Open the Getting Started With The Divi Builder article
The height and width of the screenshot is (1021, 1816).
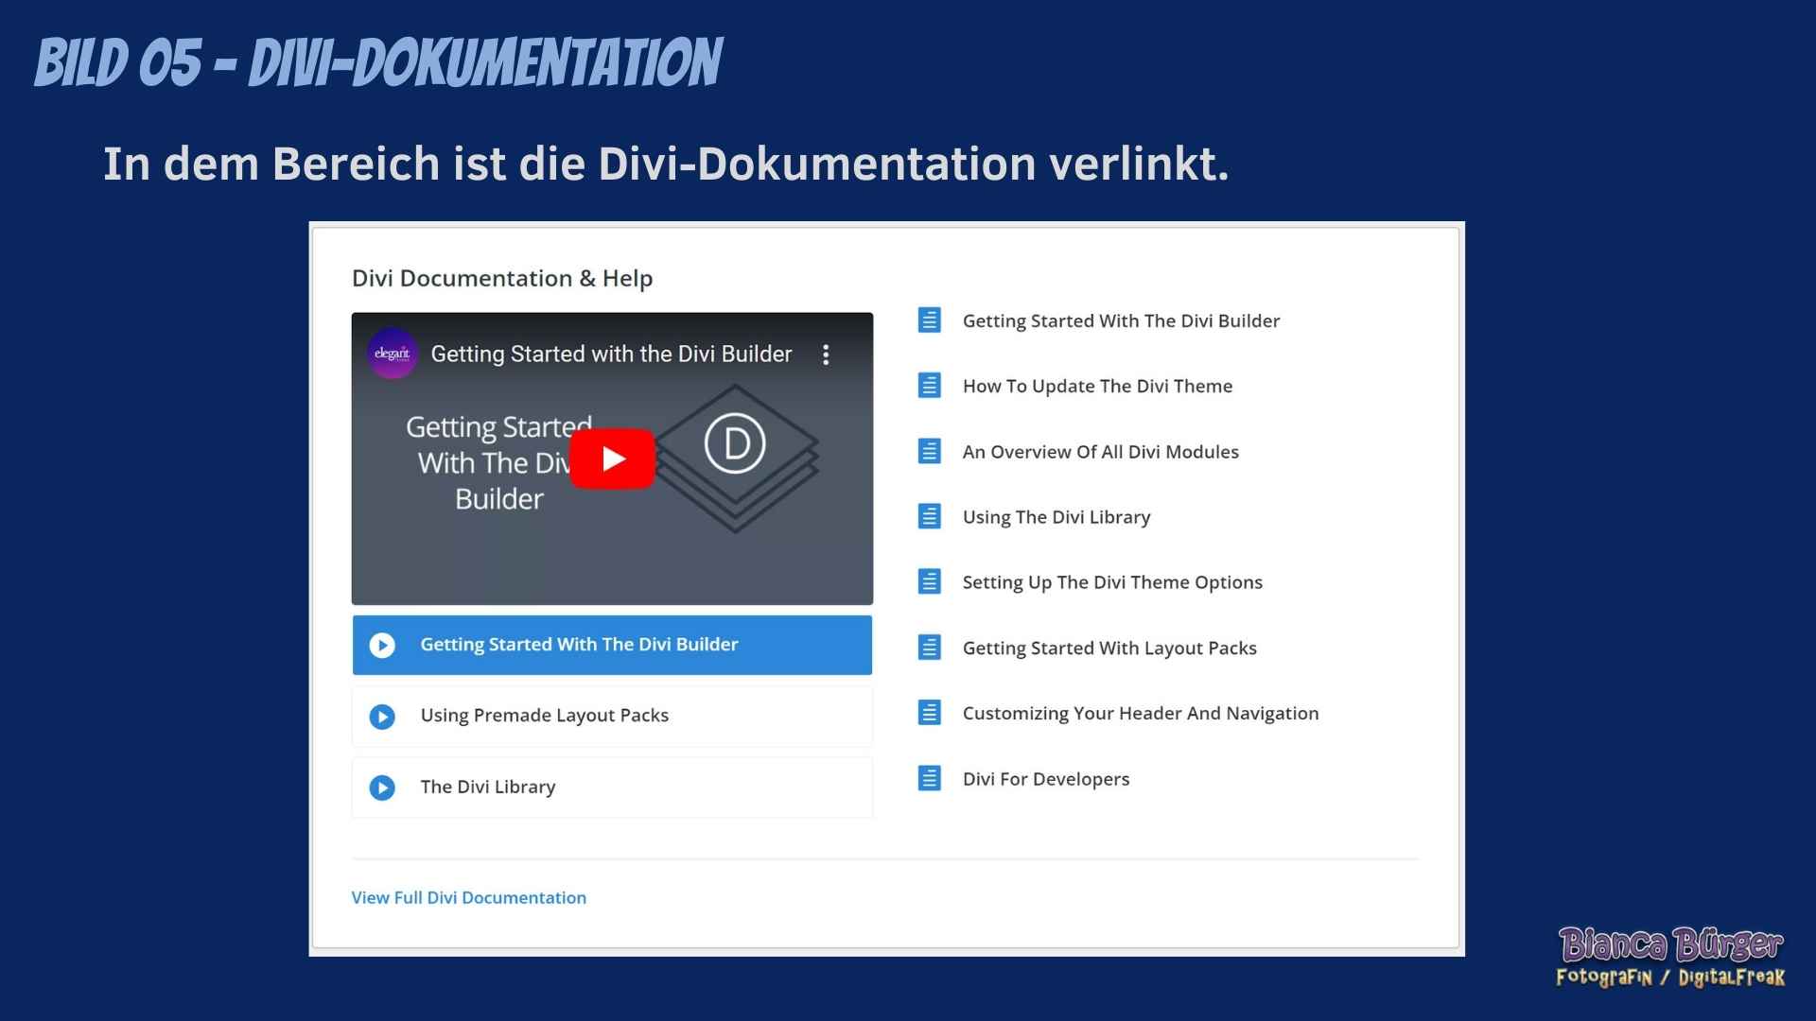1121,320
